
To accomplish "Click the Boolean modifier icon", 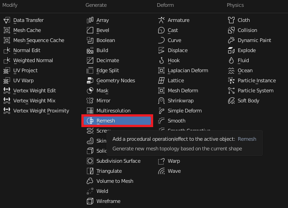I will pos(90,40).
